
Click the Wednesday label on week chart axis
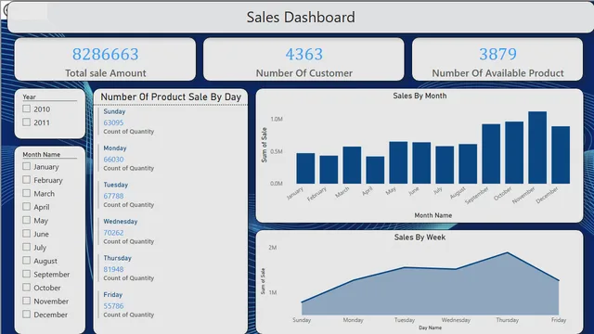point(456,320)
